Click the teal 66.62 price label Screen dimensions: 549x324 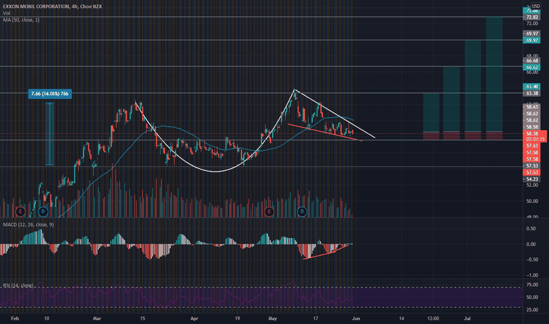[532, 67]
